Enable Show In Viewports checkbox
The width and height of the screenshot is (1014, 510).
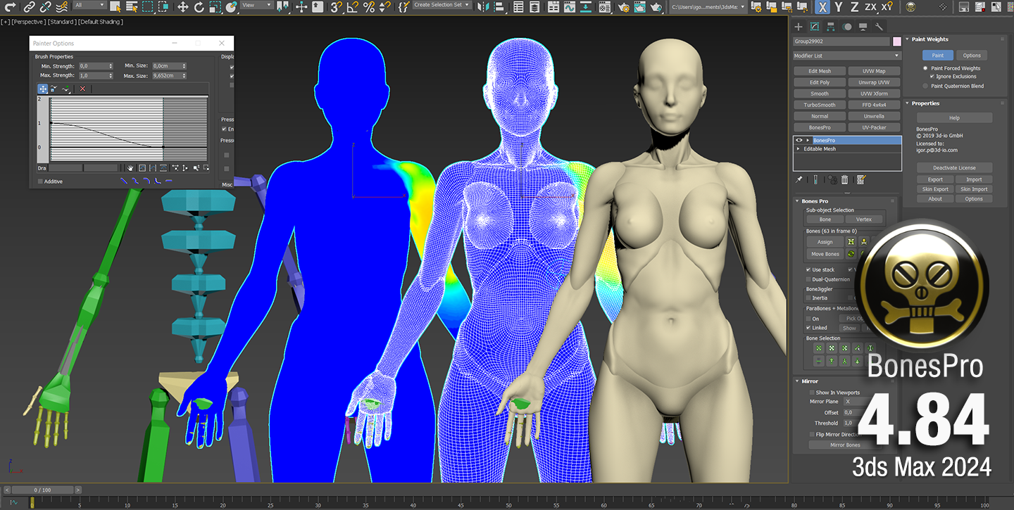pyautogui.click(x=812, y=393)
